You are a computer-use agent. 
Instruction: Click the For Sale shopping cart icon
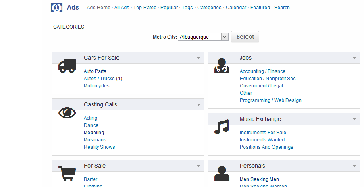(x=67, y=173)
